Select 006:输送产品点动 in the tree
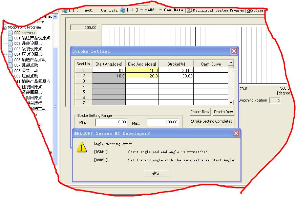The image size is (296, 197). [30, 60]
